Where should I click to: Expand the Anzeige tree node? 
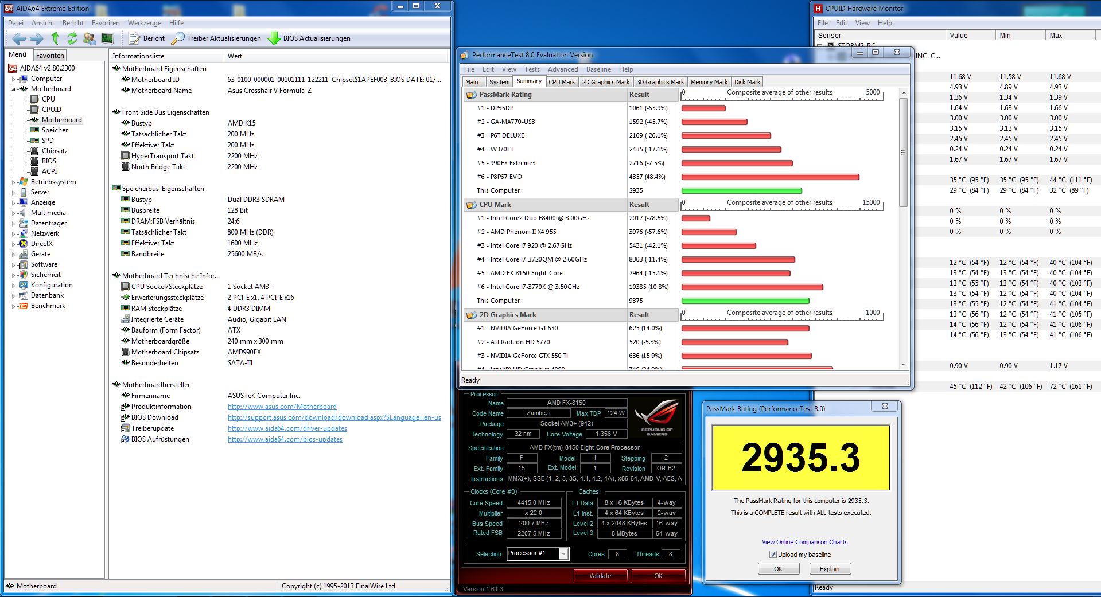tap(13, 203)
